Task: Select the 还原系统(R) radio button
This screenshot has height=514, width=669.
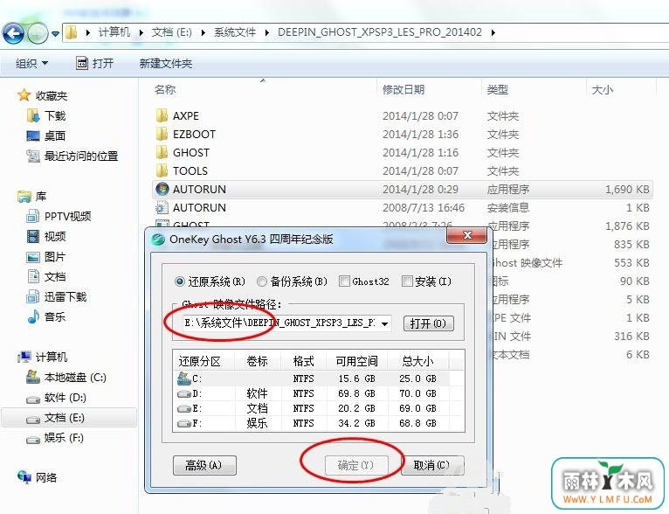Action: [x=180, y=281]
